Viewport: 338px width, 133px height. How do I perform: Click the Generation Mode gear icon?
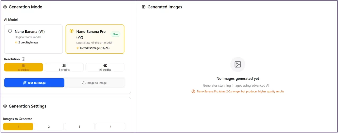[x=5, y=7]
